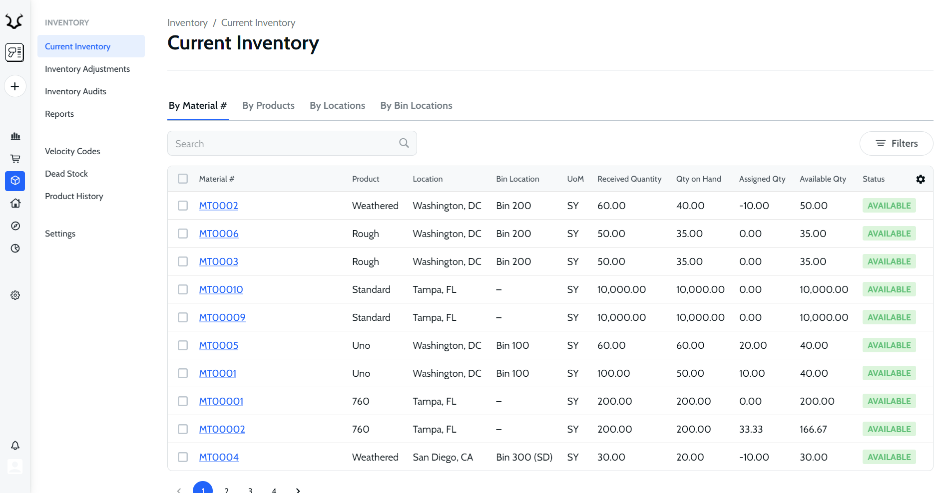Screen dimensions: 948x493
Task: Open Inventory Adjustments in the sidebar
Action: pos(87,69)
